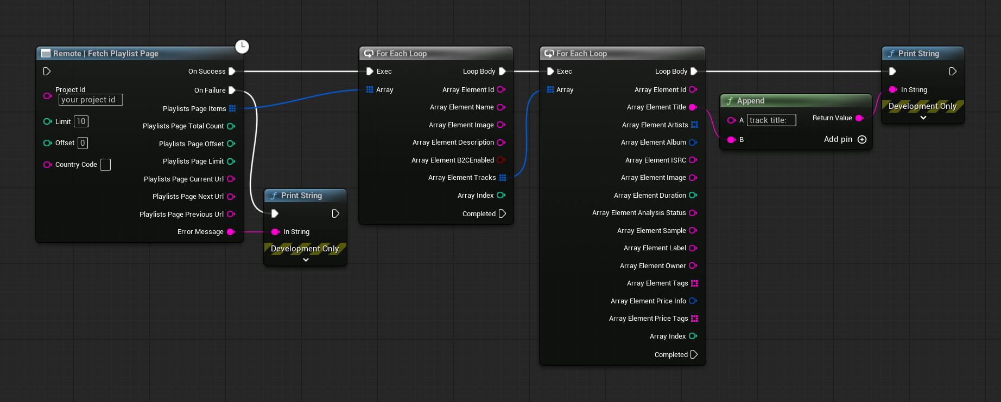Click the Array Element Tracks output pin
This screenshot has height=402, width=1001.
(x=503, y=178)
